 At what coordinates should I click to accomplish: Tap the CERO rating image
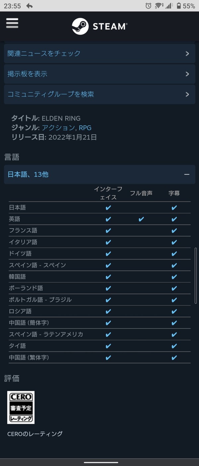(21, 407)
